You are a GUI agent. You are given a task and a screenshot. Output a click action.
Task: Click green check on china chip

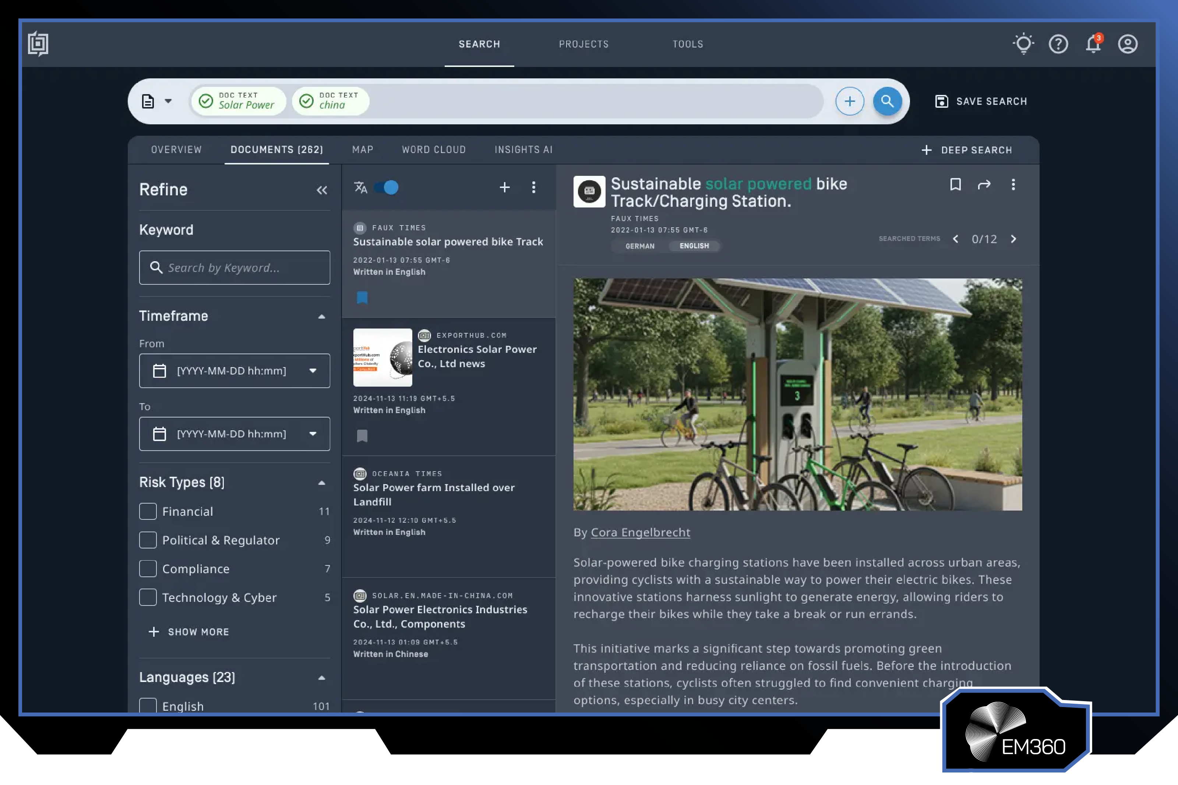coord(307,101)
